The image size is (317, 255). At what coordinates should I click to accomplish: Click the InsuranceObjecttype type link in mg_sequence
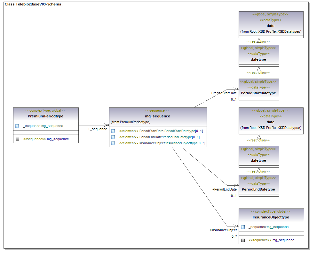point(181,143)
